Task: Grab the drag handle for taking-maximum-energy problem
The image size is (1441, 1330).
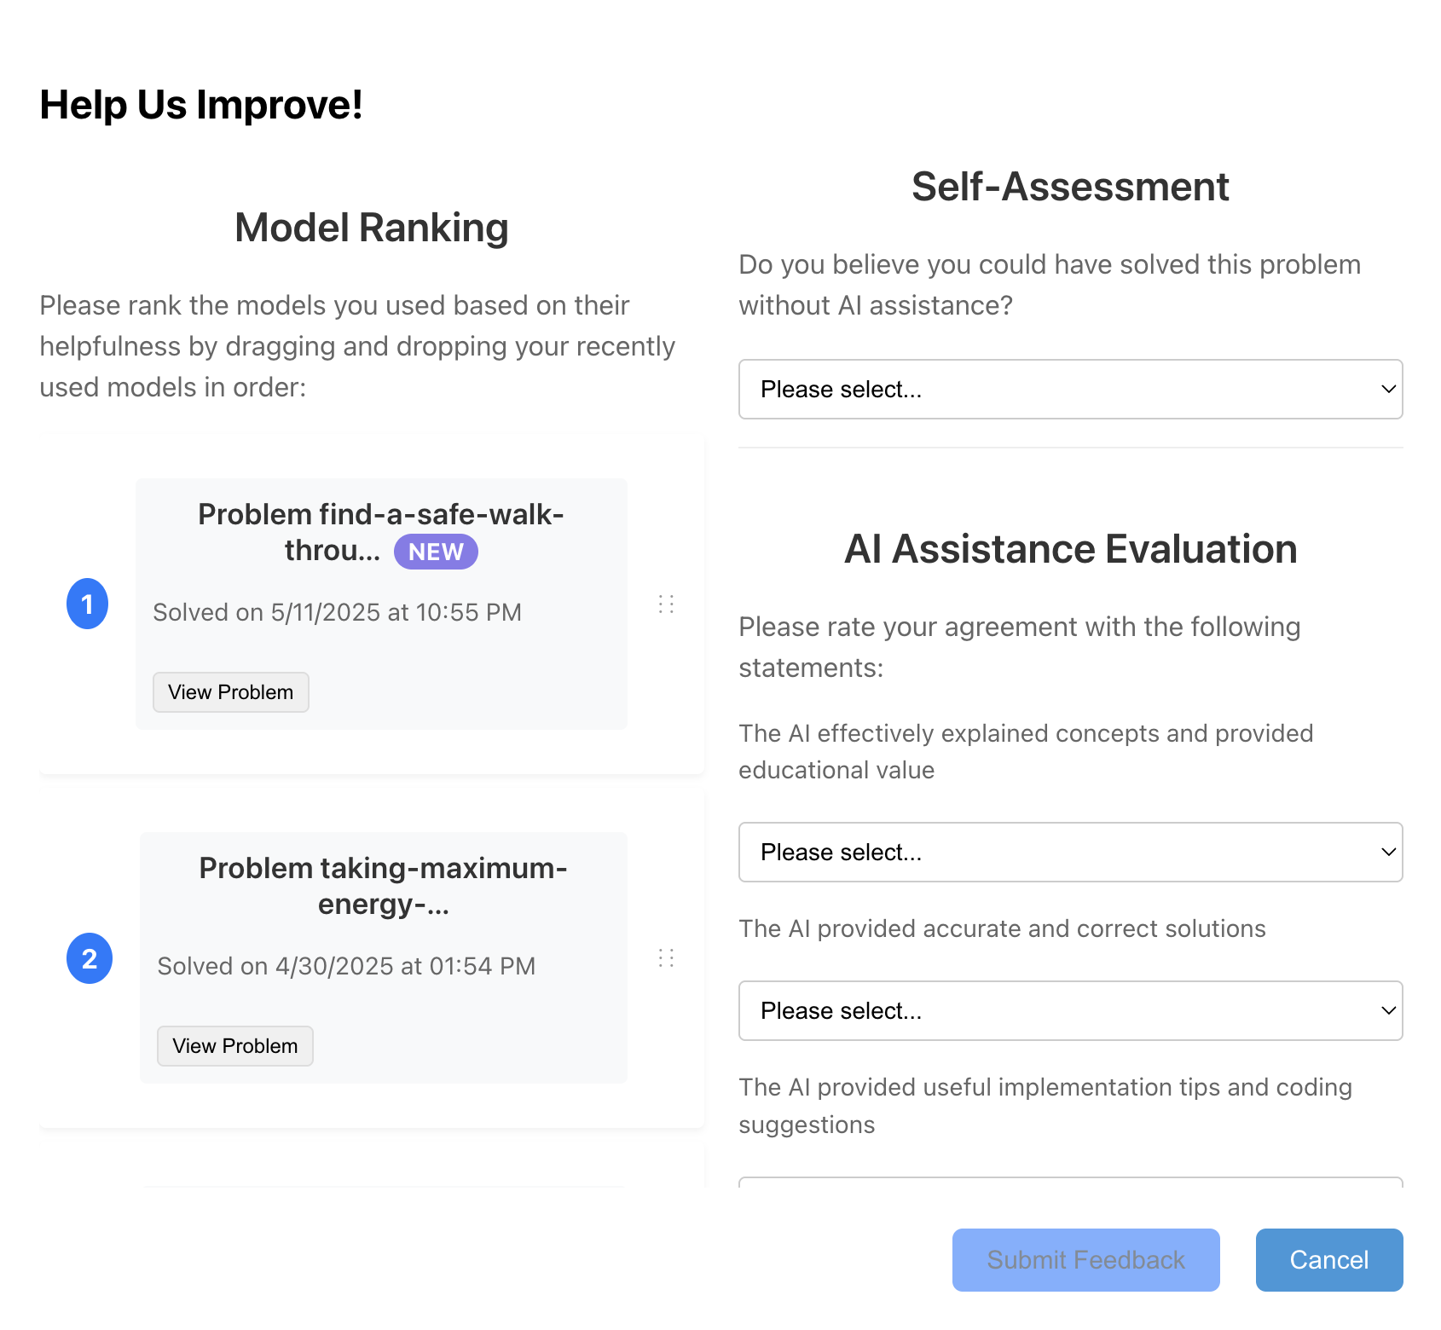Action: pos(666,958)
